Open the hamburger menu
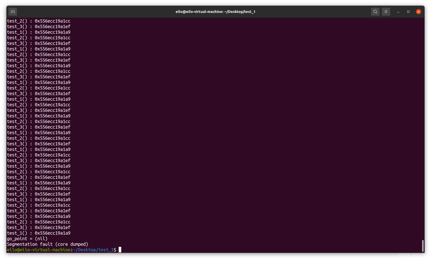 pyautogui.click(x=386, y=12)
